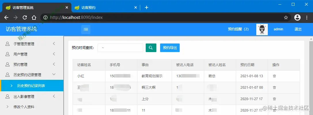
Task: Collapse the 历史预约记录管理 chevron
Action: pyautogui.click(x=54, y=74)
